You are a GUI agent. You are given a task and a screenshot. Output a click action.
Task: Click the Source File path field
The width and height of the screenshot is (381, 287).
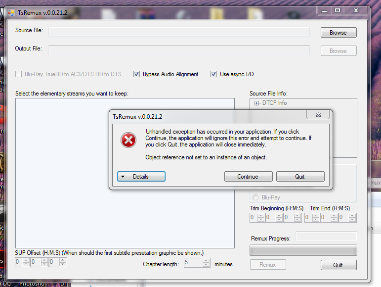(x=179, y=32)
